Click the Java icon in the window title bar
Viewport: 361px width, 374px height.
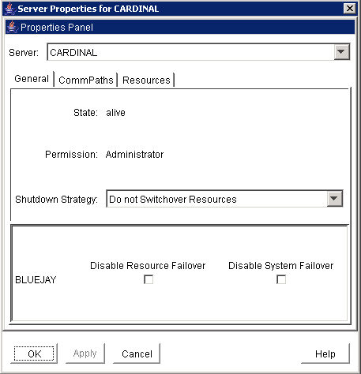(10, 9)
